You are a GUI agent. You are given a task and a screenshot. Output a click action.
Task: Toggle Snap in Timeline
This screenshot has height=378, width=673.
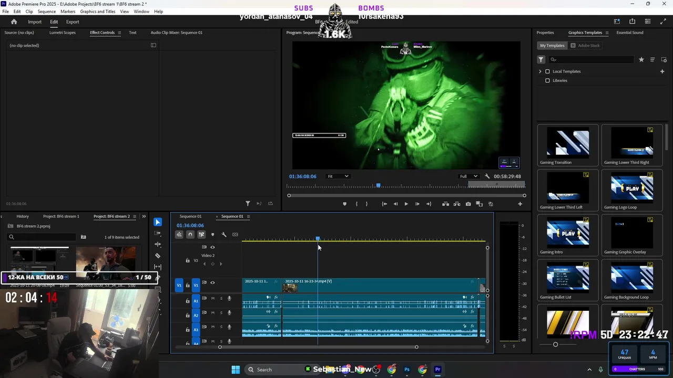point(190,235)
